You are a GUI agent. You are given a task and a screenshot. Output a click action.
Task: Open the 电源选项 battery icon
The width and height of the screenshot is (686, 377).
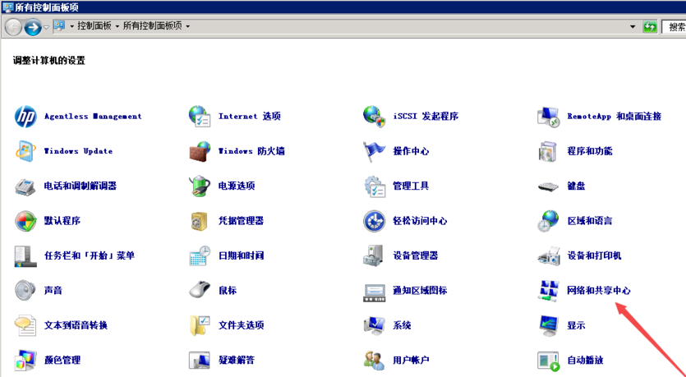200,186
